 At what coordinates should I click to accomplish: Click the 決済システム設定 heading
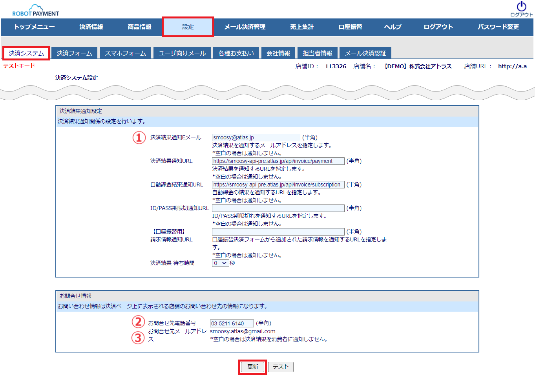point(77,78)
